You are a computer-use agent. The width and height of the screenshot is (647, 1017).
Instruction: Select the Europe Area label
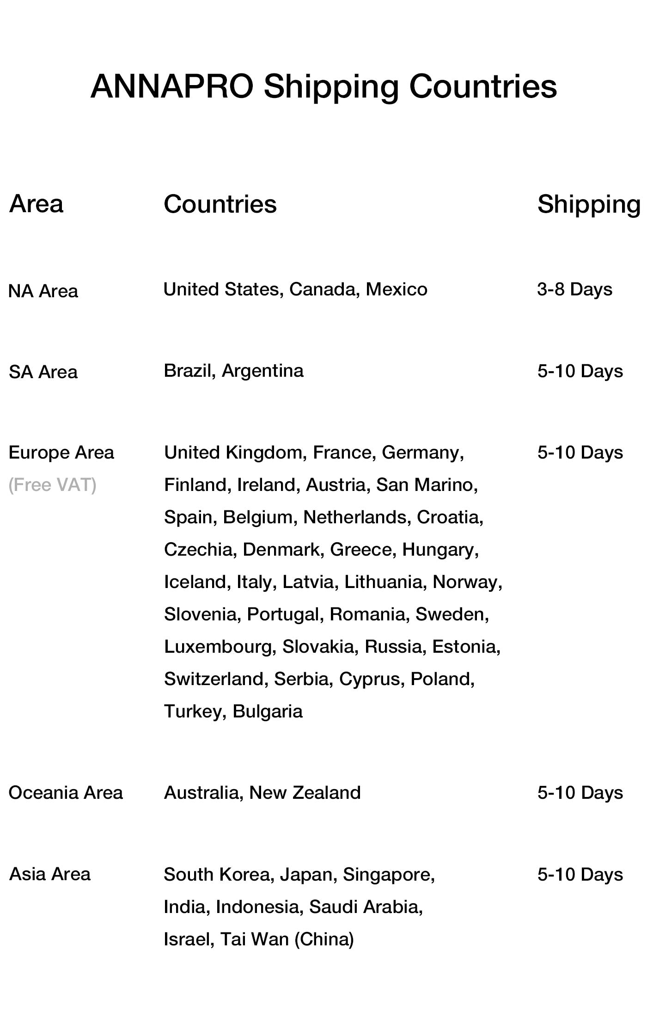[x=61, y=453]
